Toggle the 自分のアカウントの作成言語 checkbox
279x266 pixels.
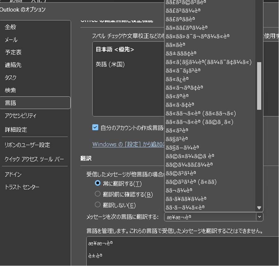pos(95,127)
